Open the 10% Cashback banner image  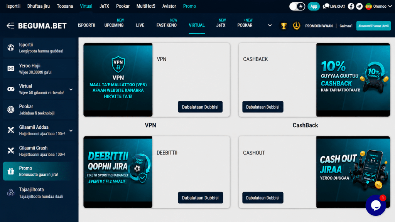(353, 80)
